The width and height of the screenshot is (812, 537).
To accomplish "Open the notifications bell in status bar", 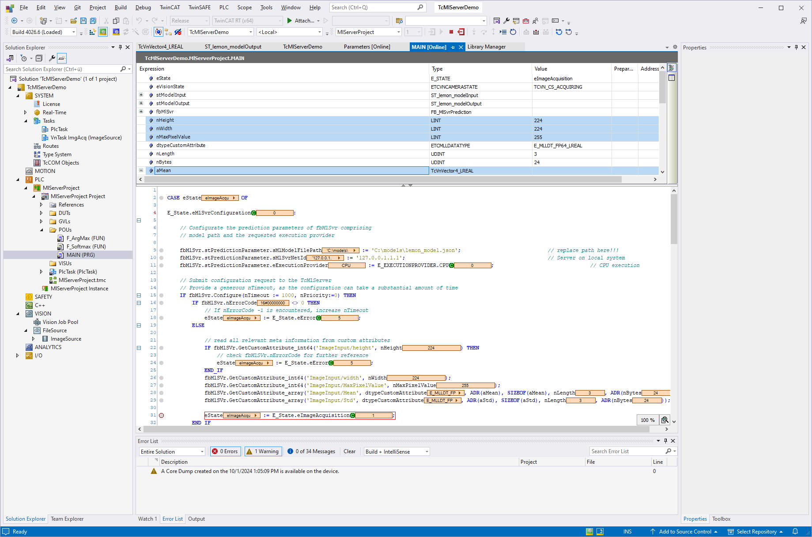I will [x=795, y=532].
